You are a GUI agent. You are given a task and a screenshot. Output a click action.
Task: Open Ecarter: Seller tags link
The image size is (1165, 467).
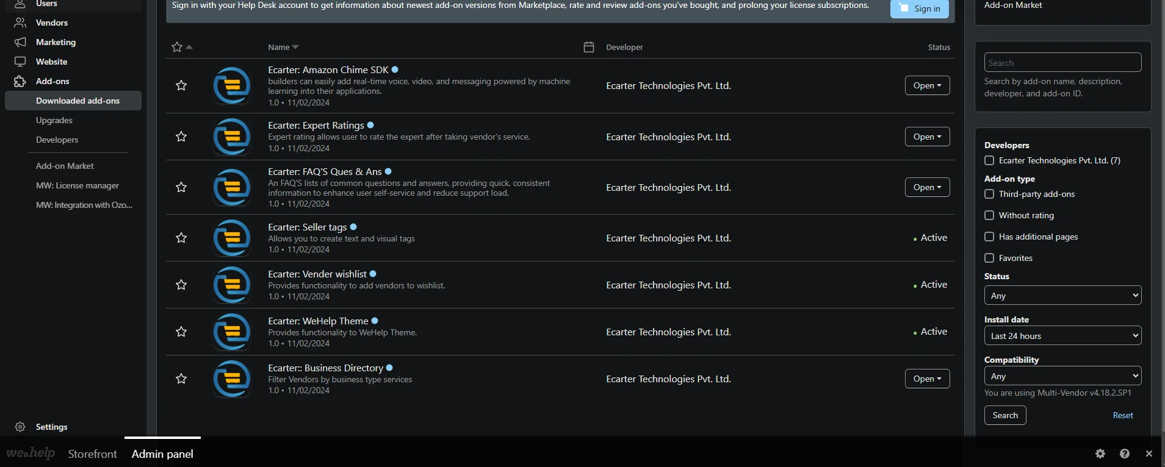(x=308, y=227)
